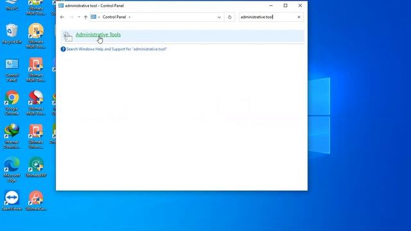411x231 pixels.
Task: Click the blue help question mark icon
Action: [63, 49]
